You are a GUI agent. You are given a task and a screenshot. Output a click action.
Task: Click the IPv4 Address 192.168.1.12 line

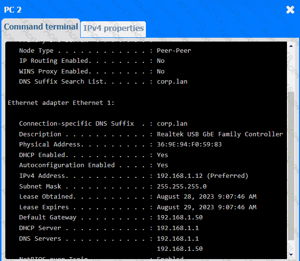point(133,175)
